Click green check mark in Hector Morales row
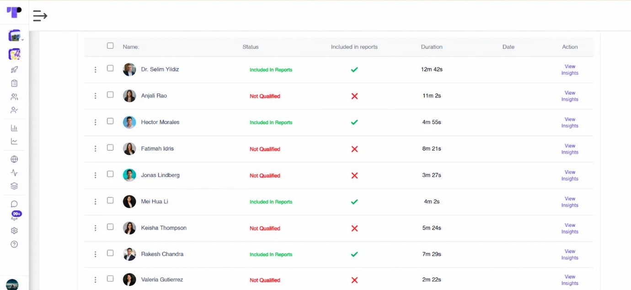This screenshot has height=290, width=631. [x=354, y=122]
